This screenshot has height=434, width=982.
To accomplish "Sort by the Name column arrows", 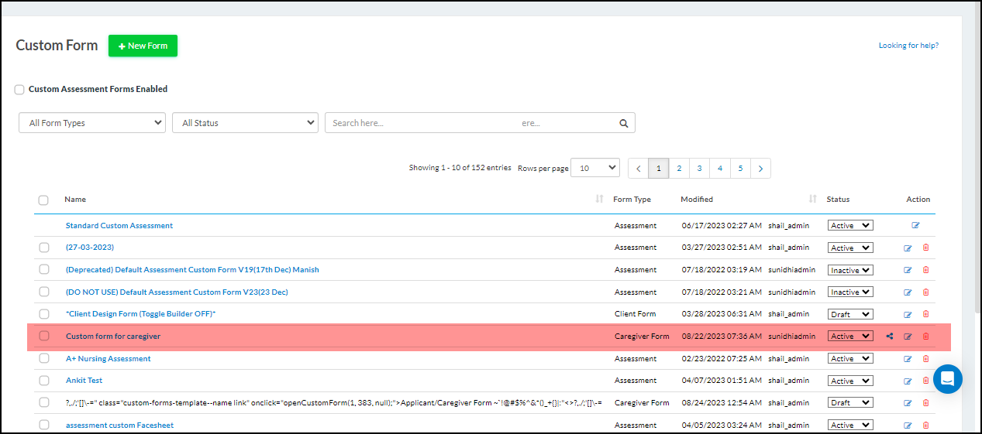I will pos(599,200).
